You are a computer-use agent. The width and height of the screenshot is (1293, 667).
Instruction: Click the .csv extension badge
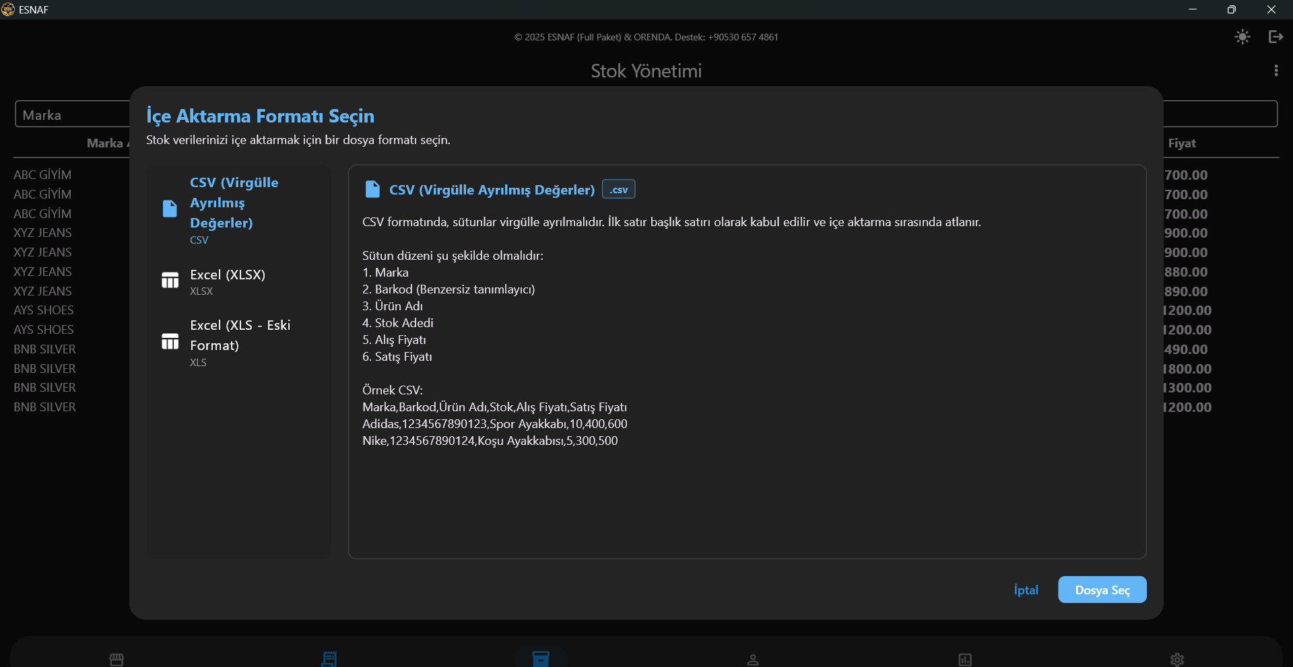coord(618,190)
